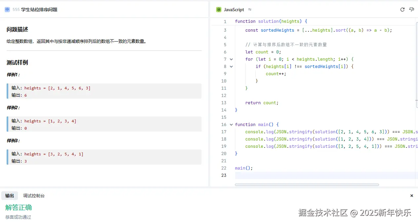
Task: Collapse the for loop at line 7
Action: 231,59
